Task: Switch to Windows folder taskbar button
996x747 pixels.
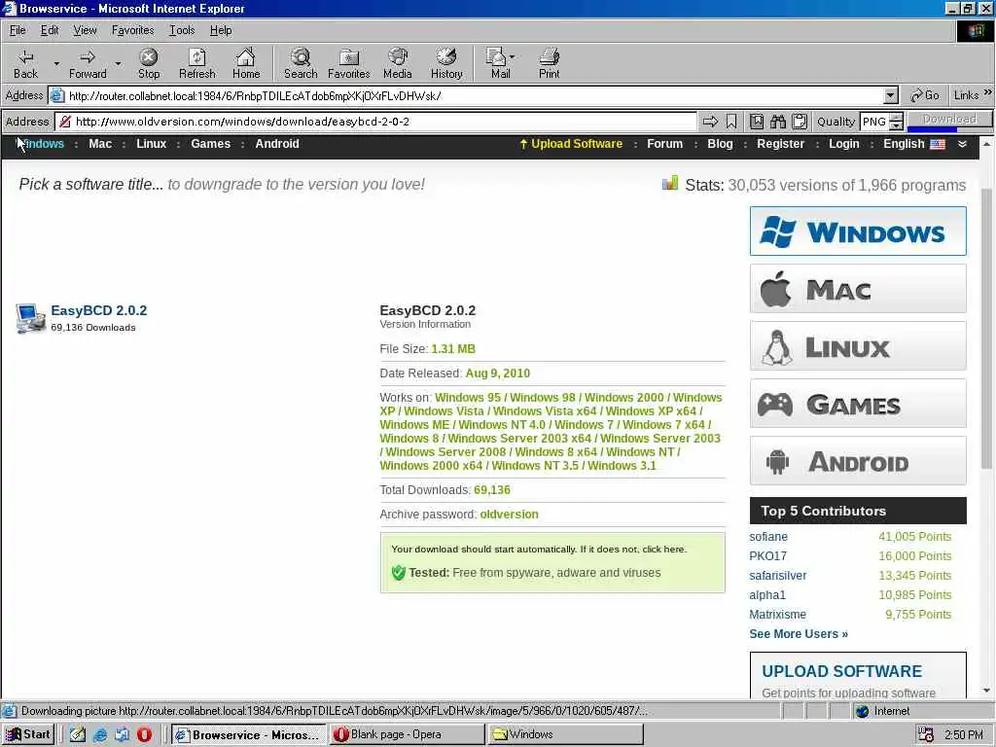Action: pyautogui.click(x=565, y=734)
